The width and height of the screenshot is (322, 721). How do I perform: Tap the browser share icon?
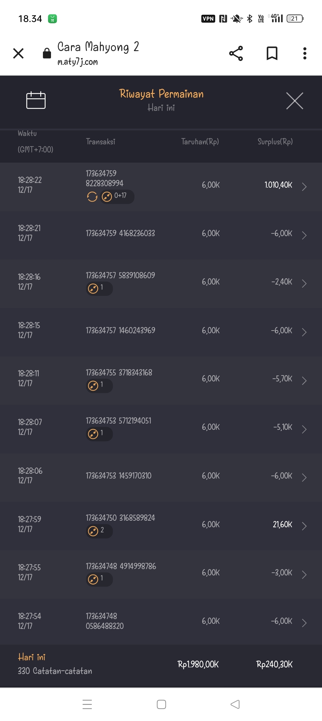click(236, 54)
